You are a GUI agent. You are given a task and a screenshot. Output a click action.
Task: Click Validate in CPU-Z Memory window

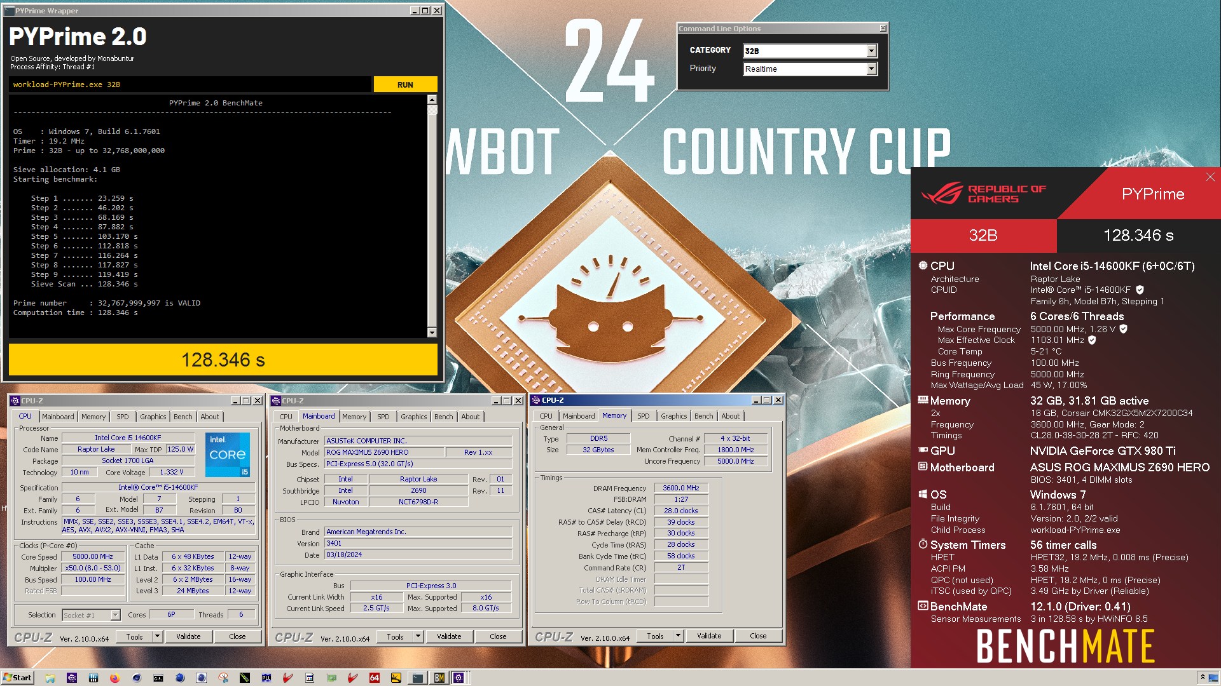pos(709,635)
